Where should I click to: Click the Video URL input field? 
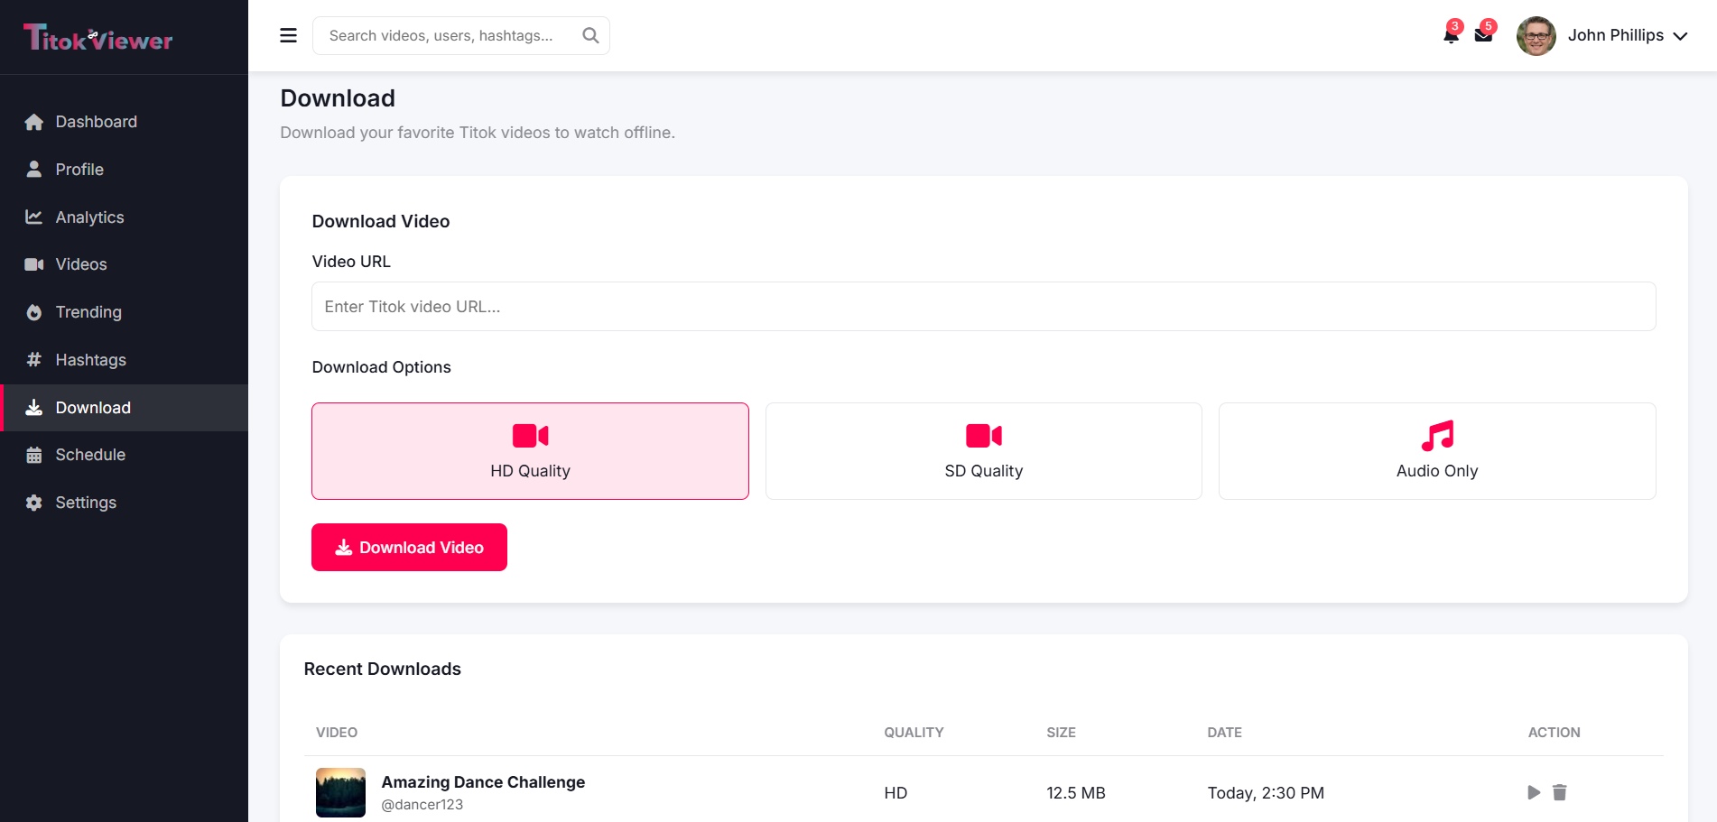983,307
